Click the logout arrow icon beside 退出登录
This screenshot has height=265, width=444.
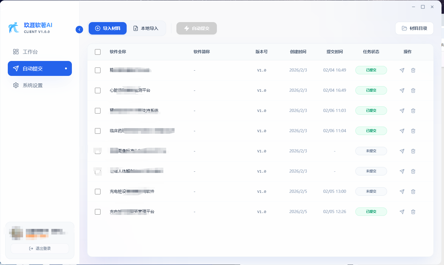tap(30, 248)
